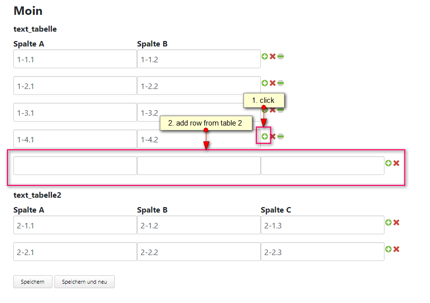Remove row 2-2.3 using red X icon

tap(396, 249)
